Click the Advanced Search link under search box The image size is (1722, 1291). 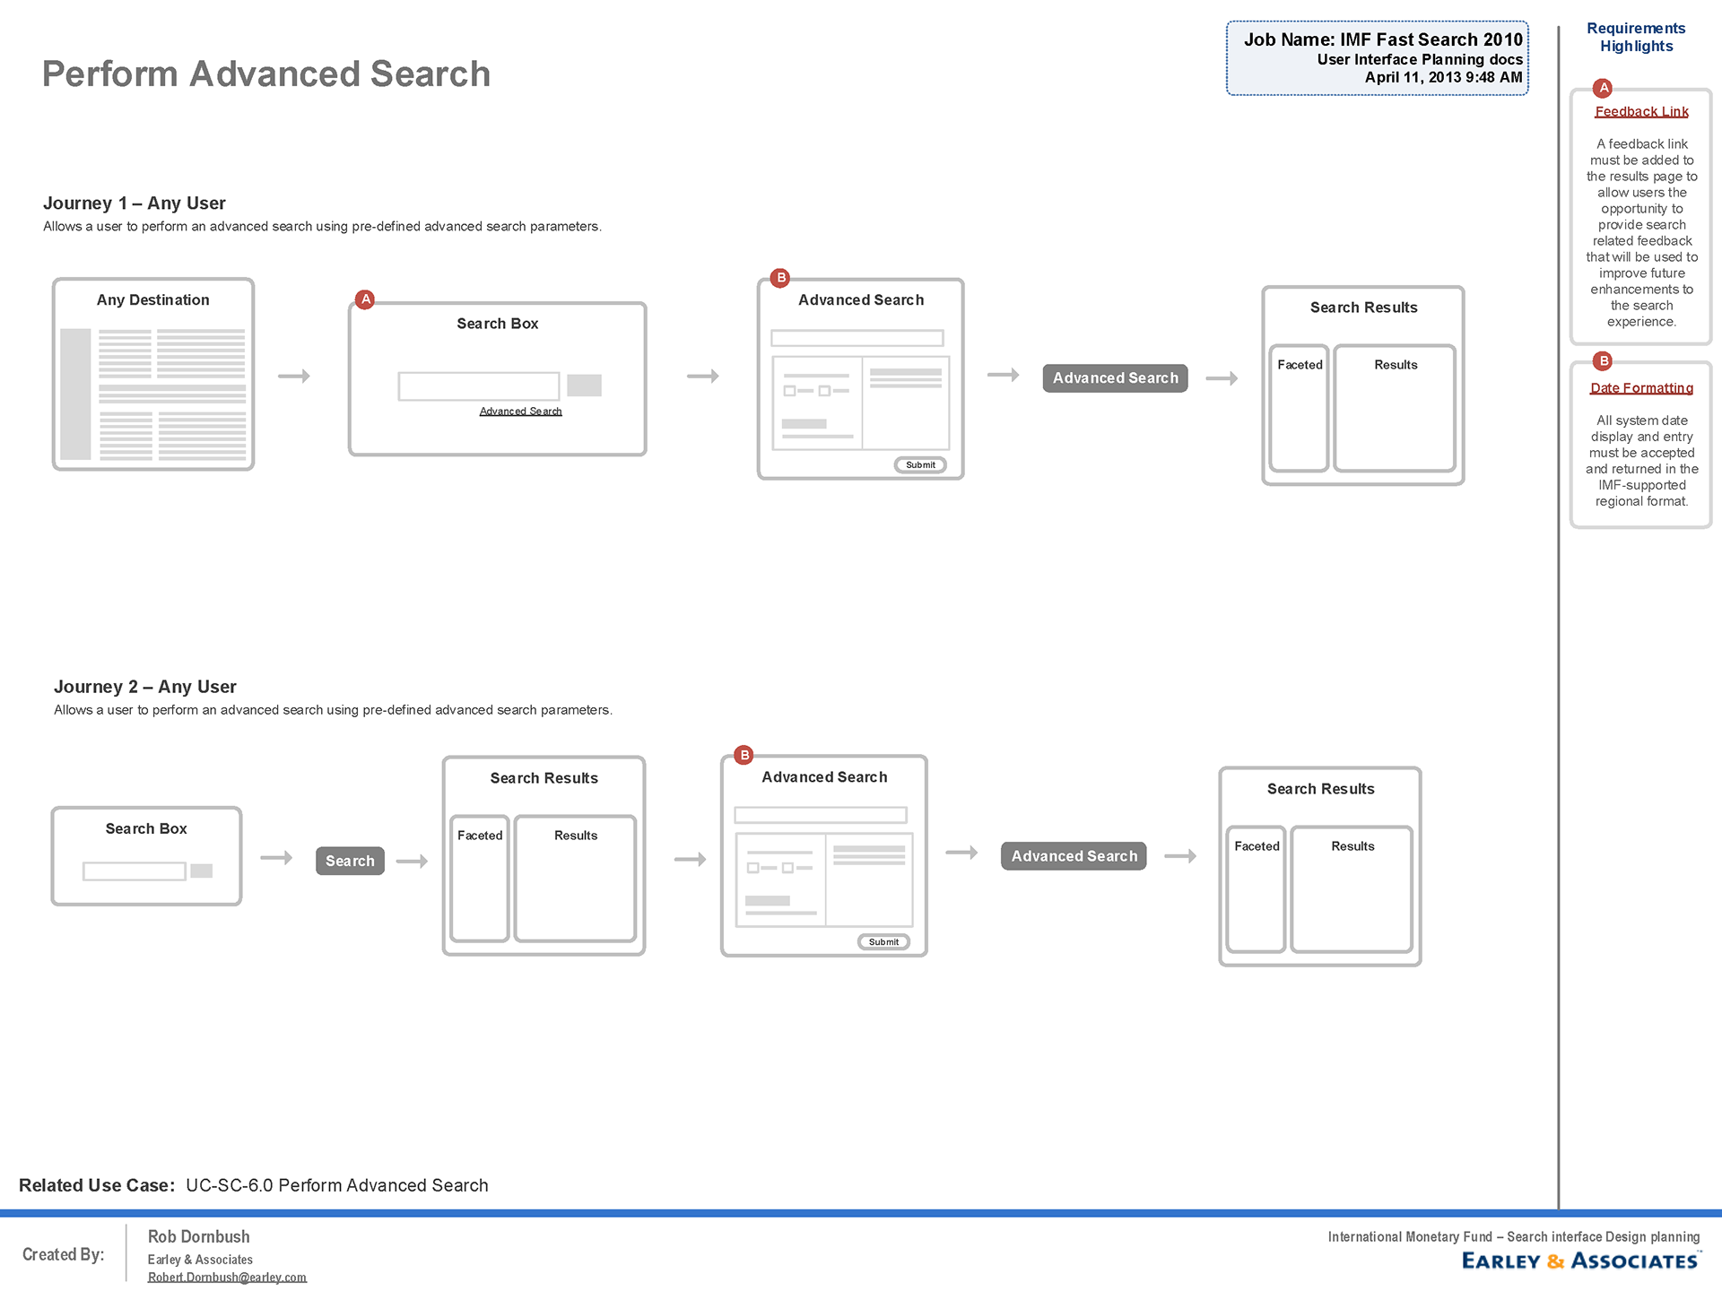click(520, 412)
